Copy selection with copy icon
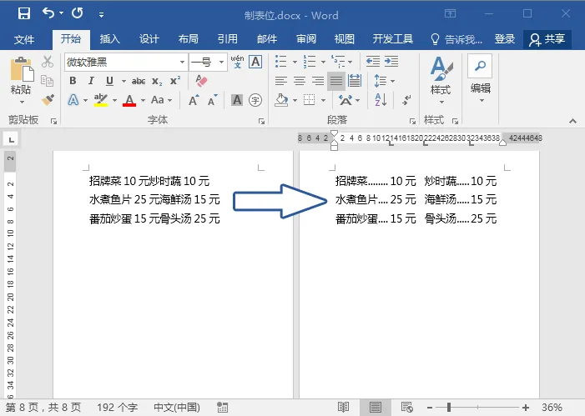The width and height of the screenshot is (585, 416). click(x=48, y=81)
